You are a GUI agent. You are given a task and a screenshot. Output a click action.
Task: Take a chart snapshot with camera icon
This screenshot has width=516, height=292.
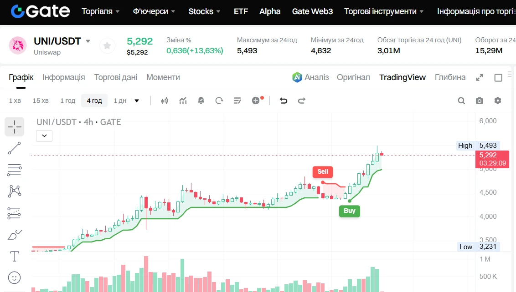[480, 101]
